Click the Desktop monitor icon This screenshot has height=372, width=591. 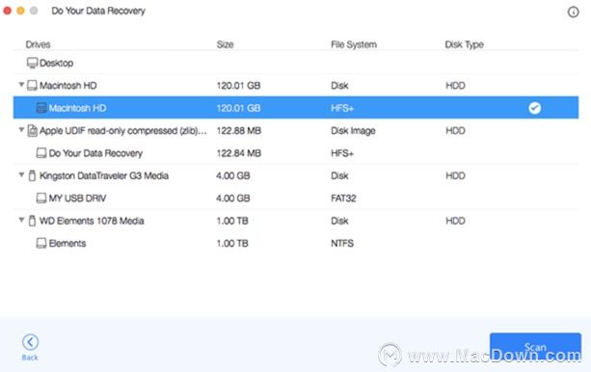click(32, 63)
